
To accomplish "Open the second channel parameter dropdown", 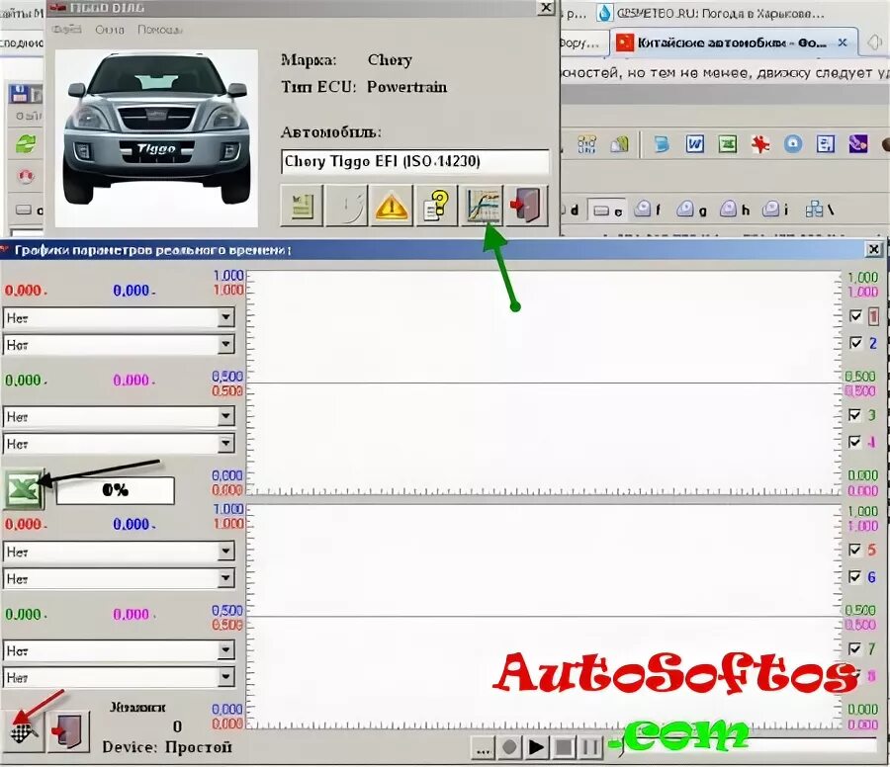I will [119, 344].
